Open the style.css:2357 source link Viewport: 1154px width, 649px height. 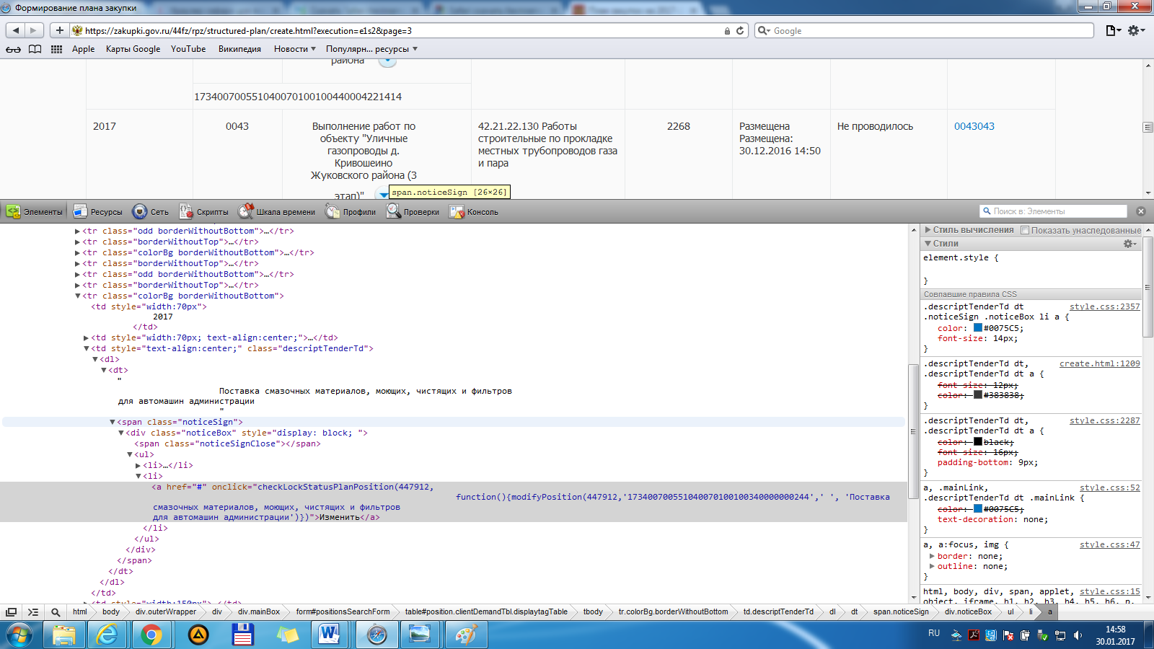(x=1104, y=306)
